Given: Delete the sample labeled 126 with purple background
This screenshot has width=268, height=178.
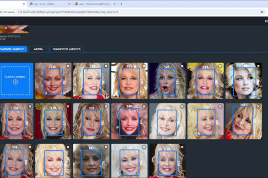Looking at the screenshot, I should coord(182,66).
